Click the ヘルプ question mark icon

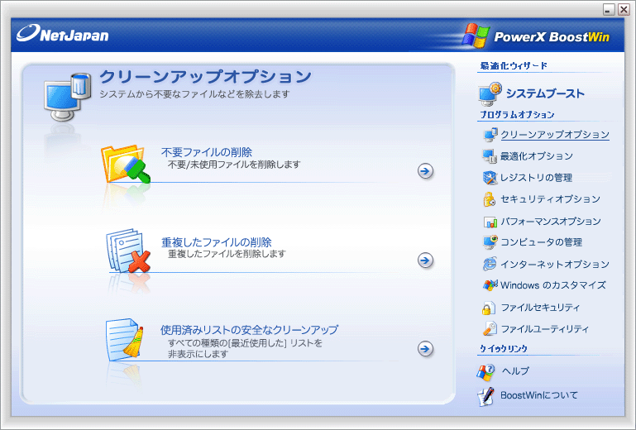click(485, 372)
